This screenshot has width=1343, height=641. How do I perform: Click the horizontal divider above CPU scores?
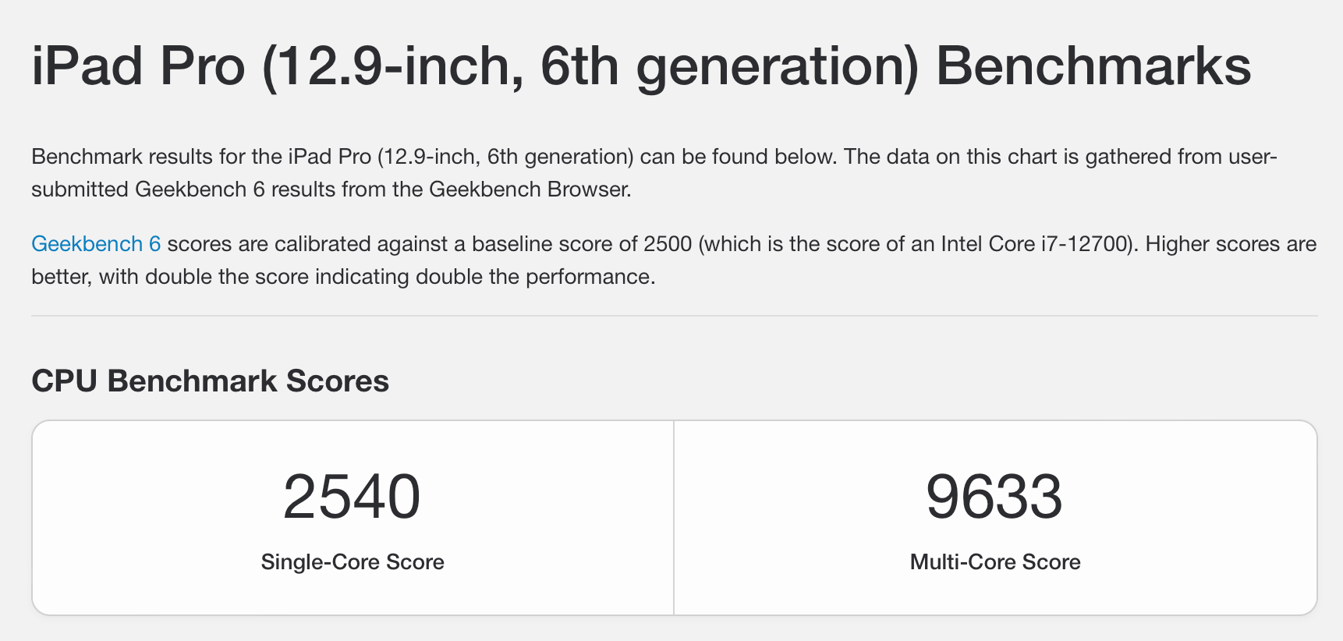click(675, 316)
